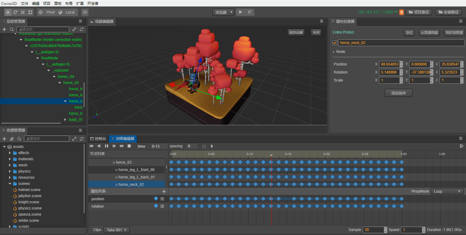The height and width of the screenshot is (235, 466).
Task: Open 安装路径 install folder
Action: 448,12
